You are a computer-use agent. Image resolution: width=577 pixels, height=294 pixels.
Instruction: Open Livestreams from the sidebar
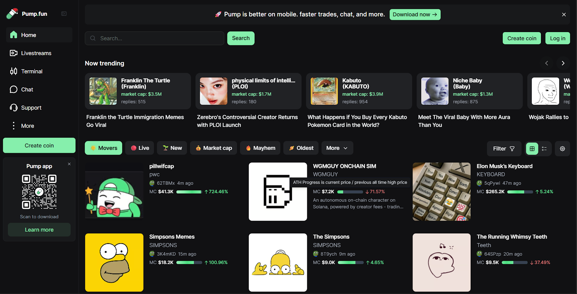tap(36, 53)
